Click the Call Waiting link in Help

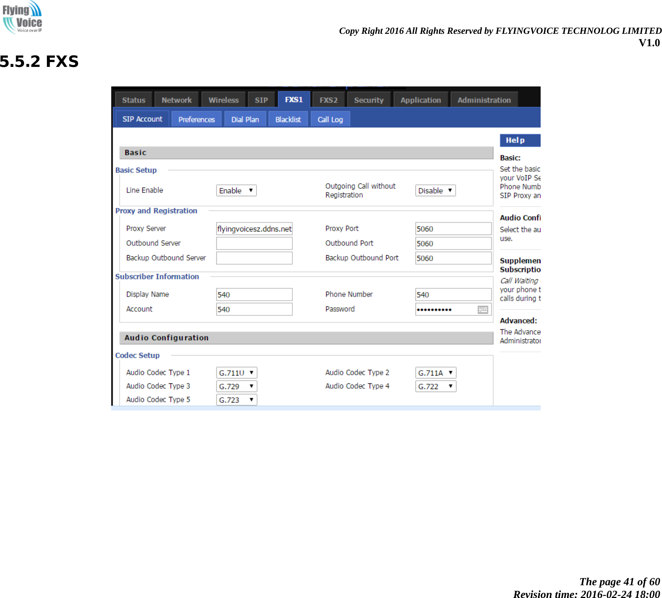517,280
